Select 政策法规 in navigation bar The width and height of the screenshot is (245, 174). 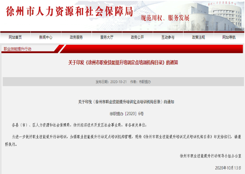tap(198, 37)
